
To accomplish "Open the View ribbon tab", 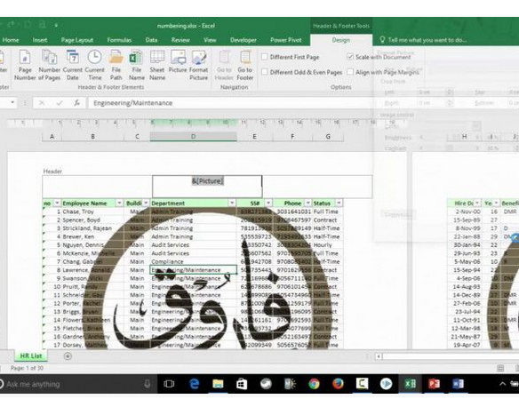I will pos(210,40).
